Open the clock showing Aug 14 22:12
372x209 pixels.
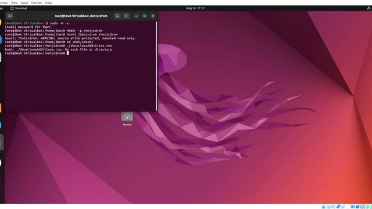click(x=195, y=8)
